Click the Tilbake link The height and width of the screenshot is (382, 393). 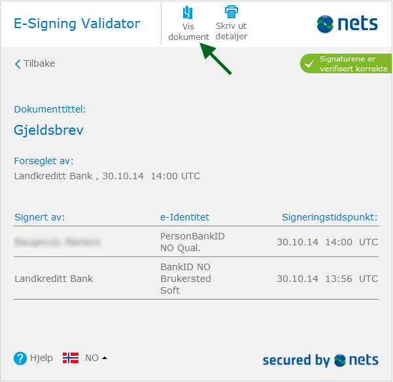point(39,64)
